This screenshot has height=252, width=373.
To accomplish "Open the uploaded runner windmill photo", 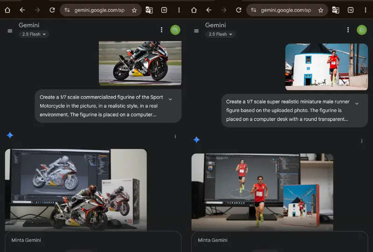I will [327, 67].
